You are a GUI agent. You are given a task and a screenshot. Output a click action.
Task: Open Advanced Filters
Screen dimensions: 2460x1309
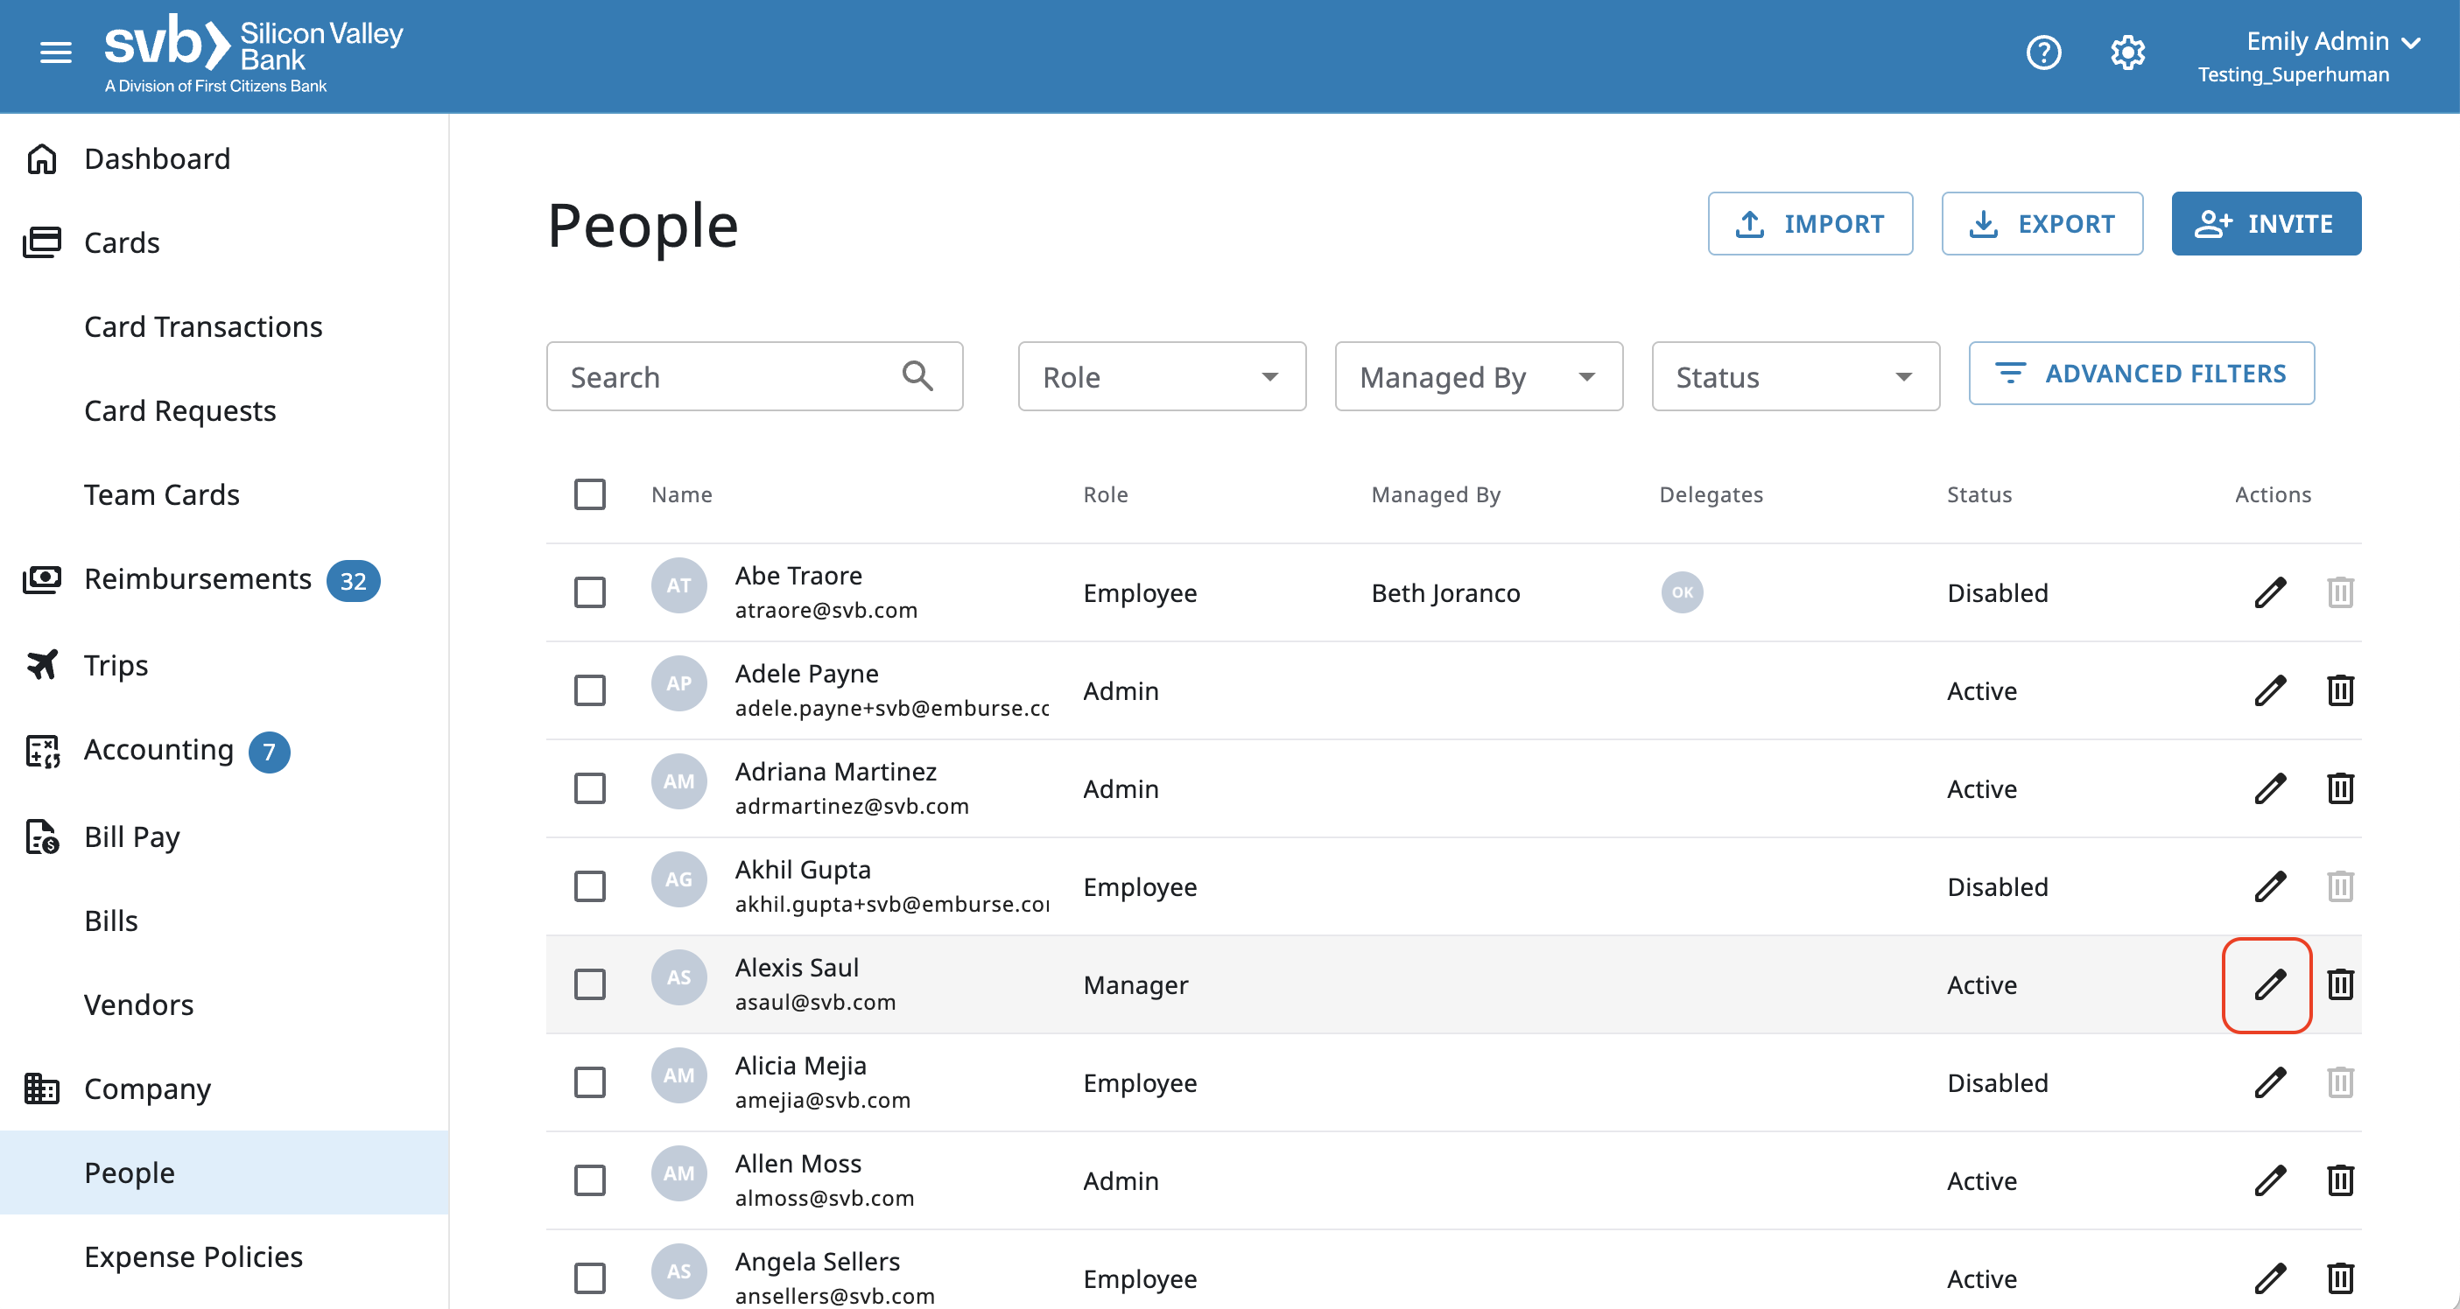(2140, 374)
